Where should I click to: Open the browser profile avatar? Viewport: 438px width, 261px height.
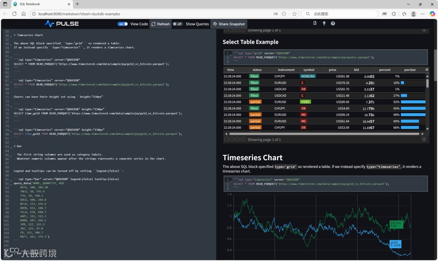coord(414,14)
